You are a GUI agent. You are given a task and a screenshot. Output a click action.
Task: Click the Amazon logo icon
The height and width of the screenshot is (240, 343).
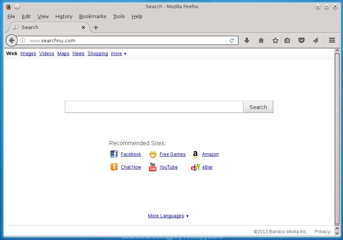click(195, 154)
